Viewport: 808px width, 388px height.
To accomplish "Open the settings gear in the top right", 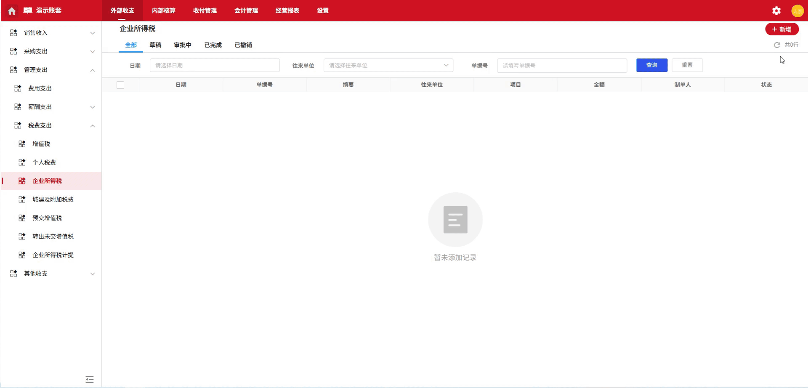I will (x=776, y=11).
